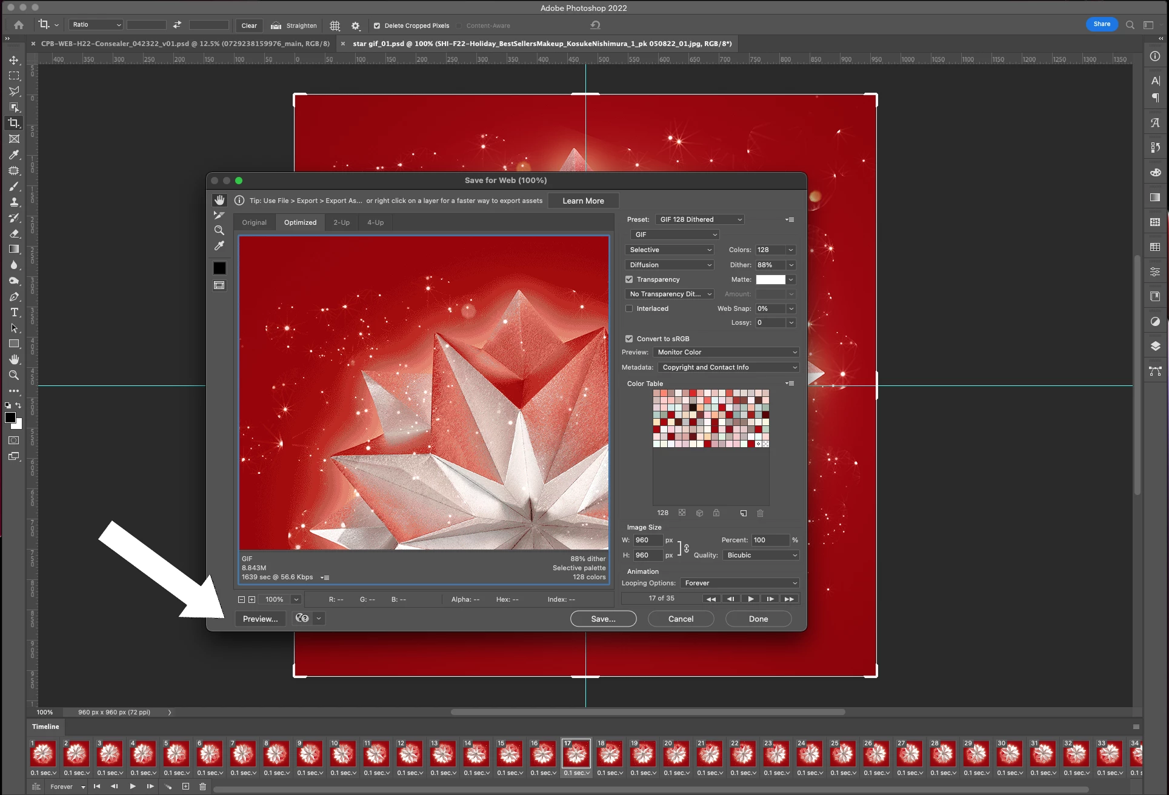Uncheck Convert to sRGB
Image resolution: width=1169 pixels, height=795 pixels.
629,339
